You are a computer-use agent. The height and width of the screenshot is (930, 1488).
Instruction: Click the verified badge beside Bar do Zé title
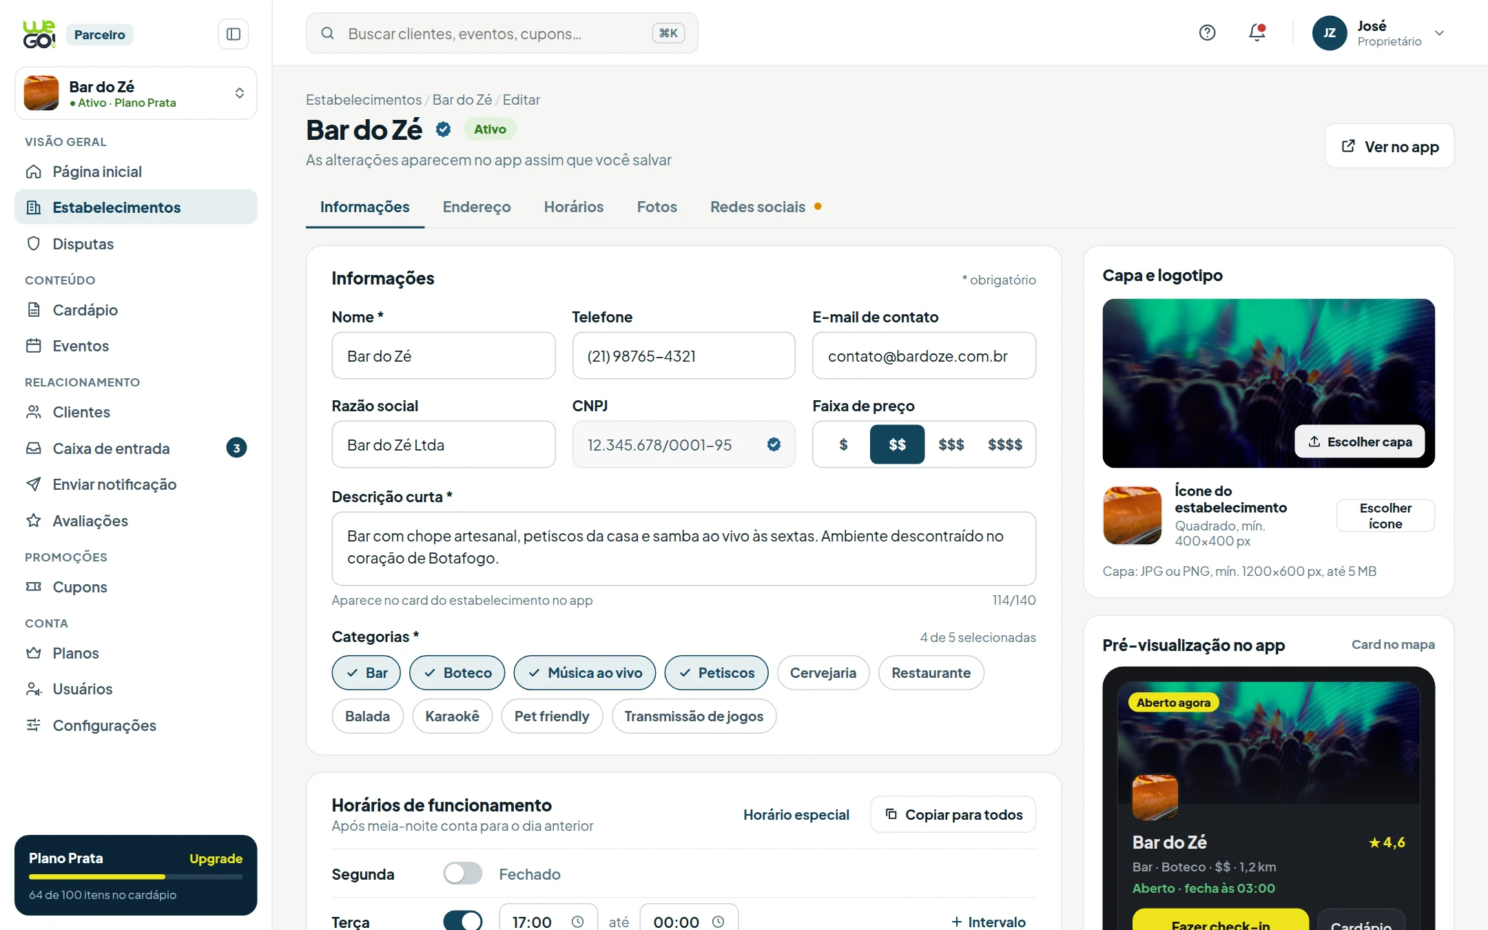click(x=443, y=129)
